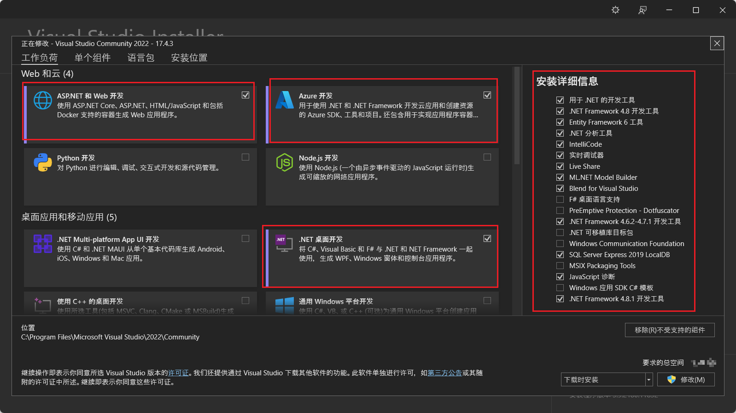
Task: Select the 要求的总空间 label
Action: point(663,362)
